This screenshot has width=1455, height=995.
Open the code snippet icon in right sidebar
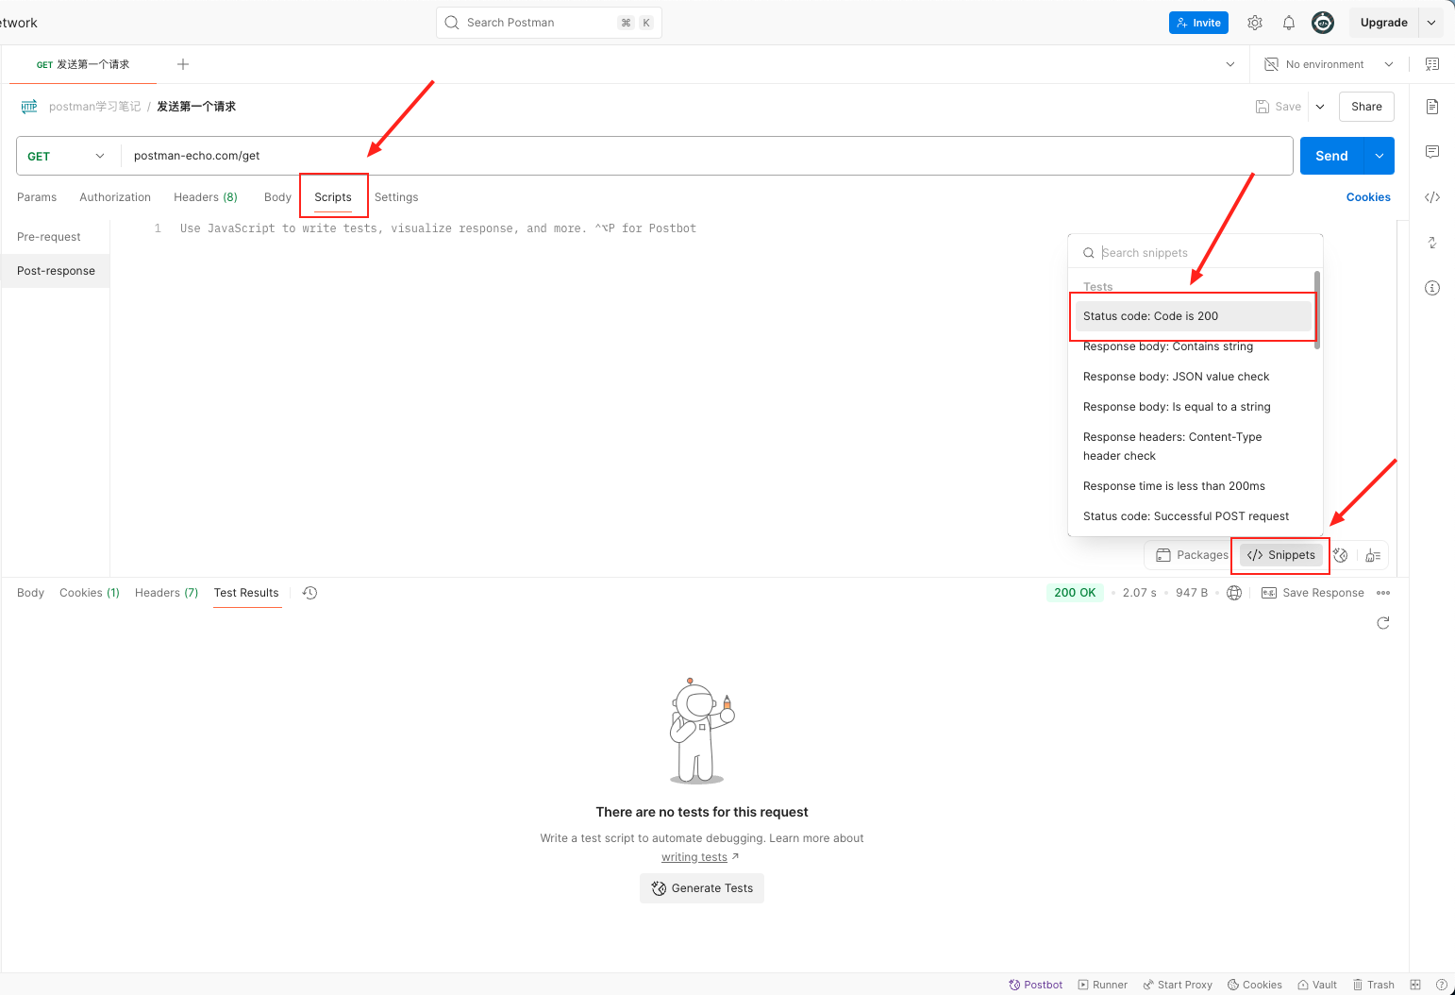pos(1431,197)
